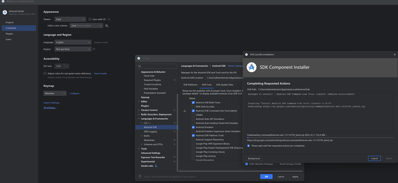Click the help question mark in Settings footer
398x183 pixels.
(x=140, y=176)
